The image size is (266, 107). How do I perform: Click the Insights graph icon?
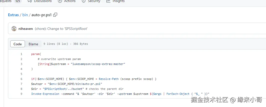coord(108,1)
